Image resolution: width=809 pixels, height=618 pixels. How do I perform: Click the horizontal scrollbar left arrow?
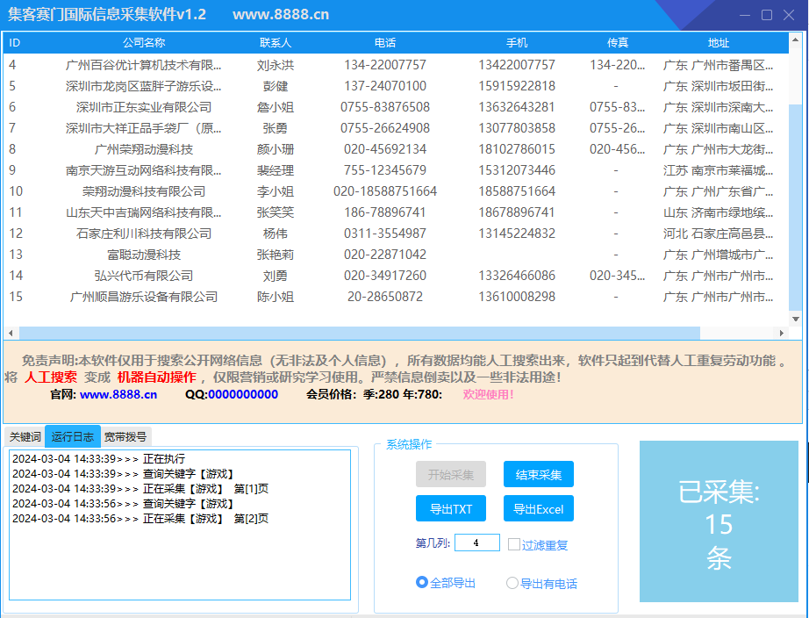coord(11,334)
